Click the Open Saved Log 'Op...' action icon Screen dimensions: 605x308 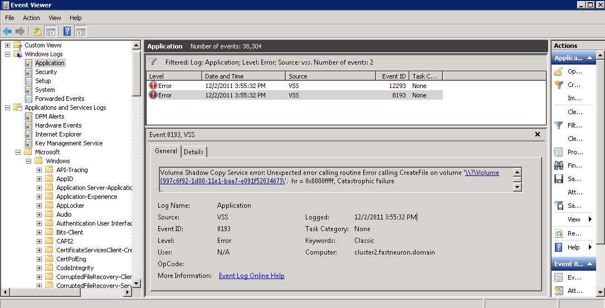(559, 71)
